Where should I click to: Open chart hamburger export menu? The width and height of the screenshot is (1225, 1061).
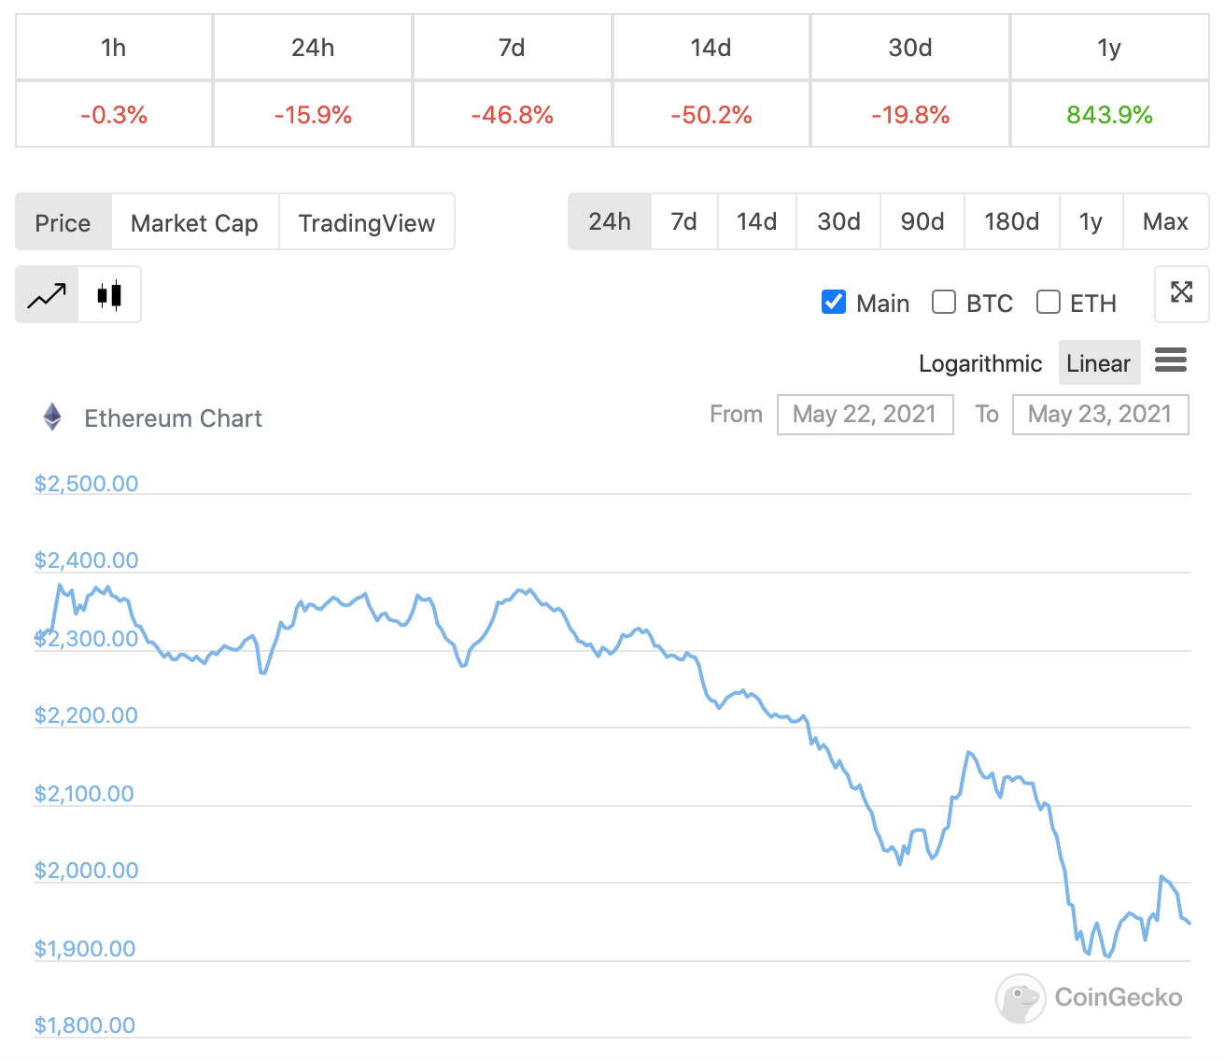tap(1170, 361)
